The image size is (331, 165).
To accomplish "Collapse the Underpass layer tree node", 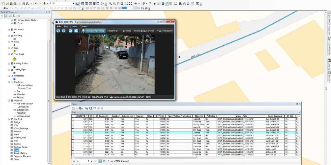I will 9,76.
